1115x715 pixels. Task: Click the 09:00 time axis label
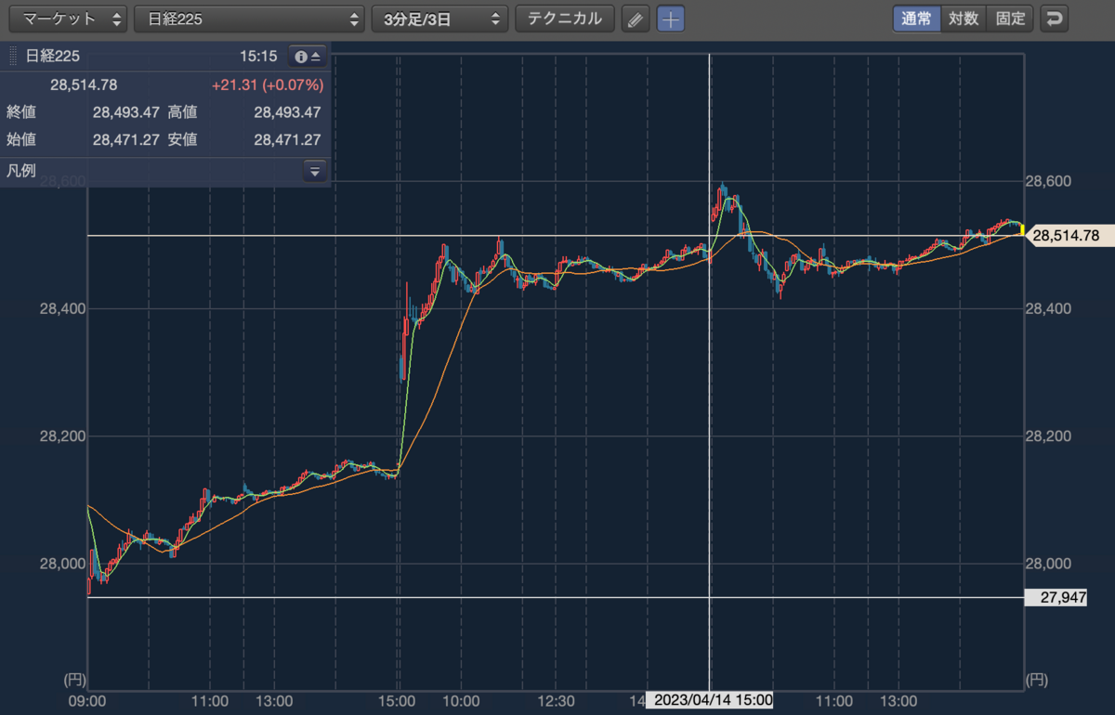pos(86,701)
